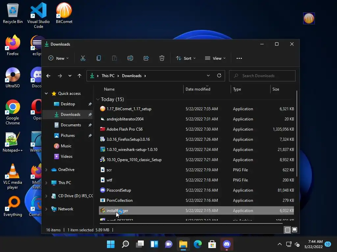This screenshot has width=337, height=252.
Task: Switch to large thumbnails view icon in status bar
Action: [x=295, y=230]
